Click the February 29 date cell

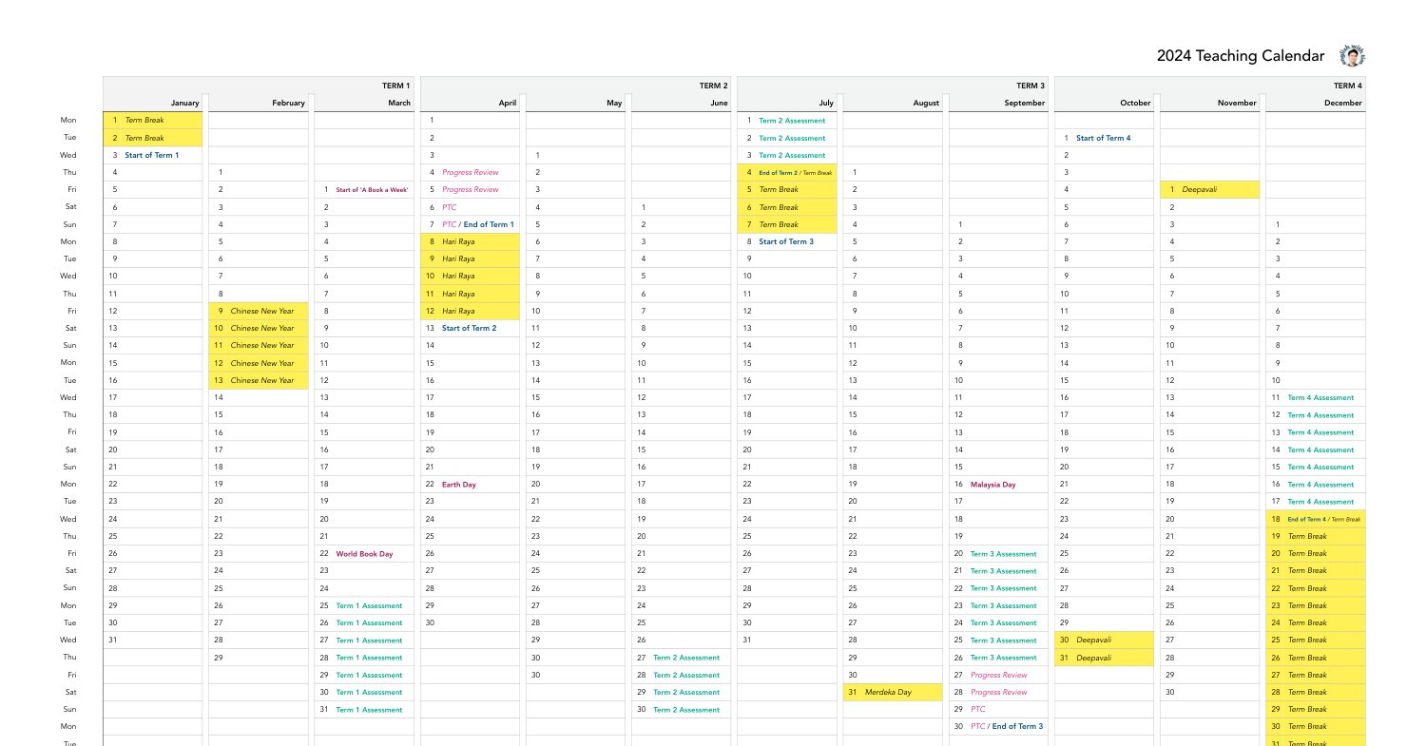(259, 658)
